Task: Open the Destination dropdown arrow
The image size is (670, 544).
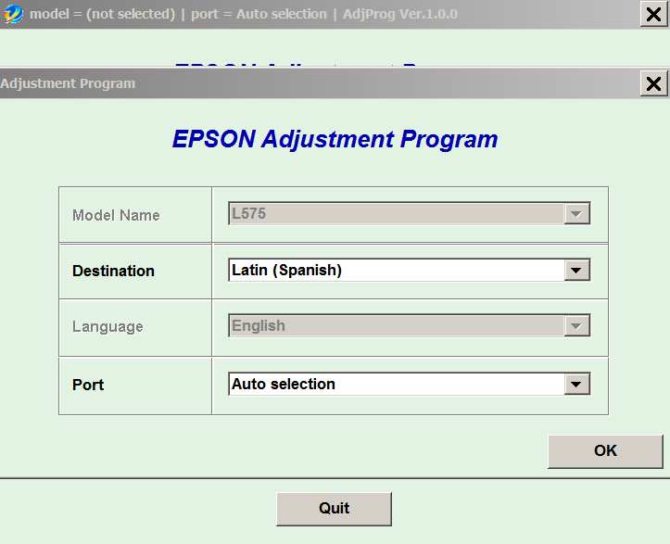Action: pos(576,270)
